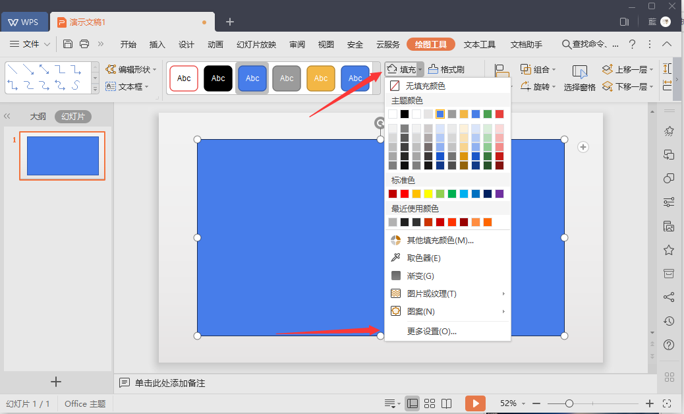Collapse the ribbon with the up chevron

coord(667,44)
